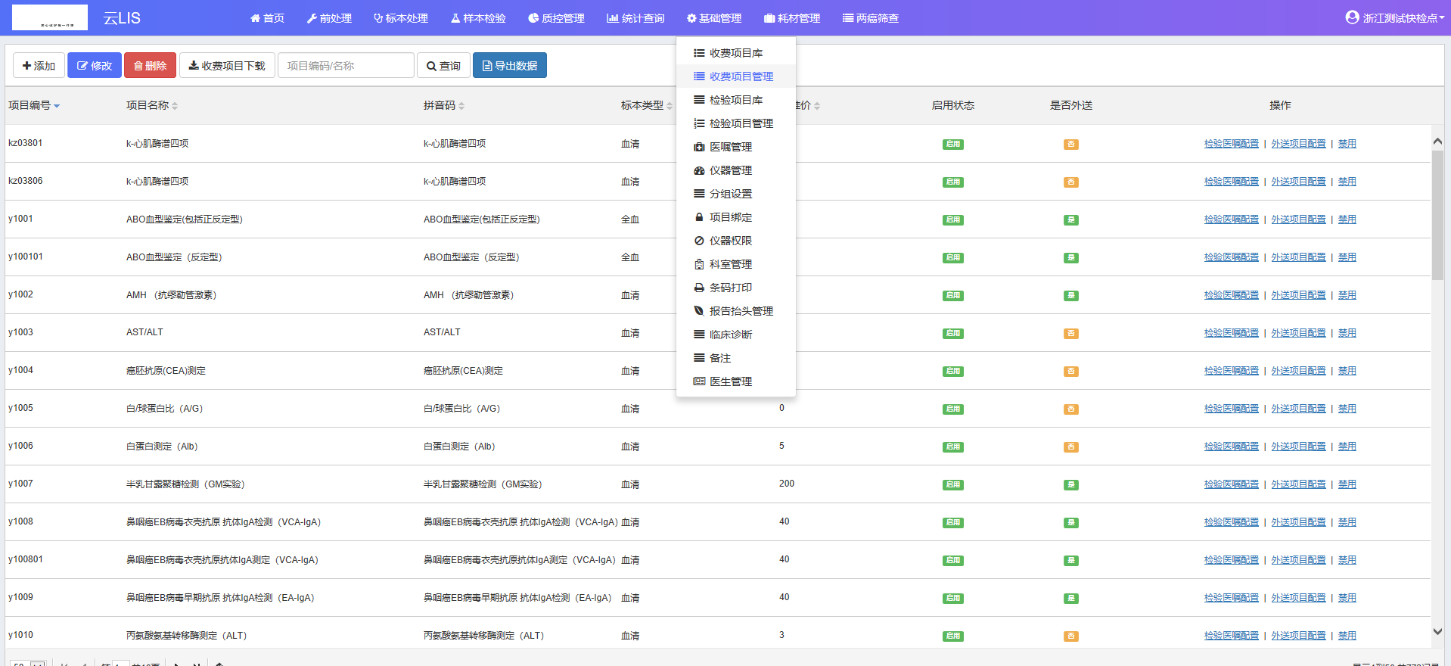The width and height of the screenshot is (1451, 666).
Task: Click the 云LIS logo image
Action: (50, 17)
